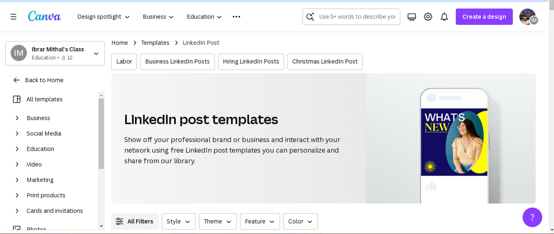Viewport: 554px width, 234px height.
Task: Open the user profile avatar
Action: pos(528,16)
